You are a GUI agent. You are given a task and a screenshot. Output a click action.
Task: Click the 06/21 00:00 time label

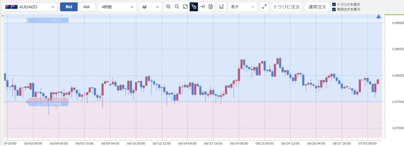265,143
